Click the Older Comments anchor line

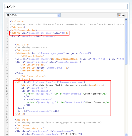(x=65, y=94)
